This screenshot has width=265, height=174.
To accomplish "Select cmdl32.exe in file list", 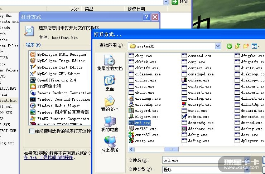I will (x=143, y=129).
